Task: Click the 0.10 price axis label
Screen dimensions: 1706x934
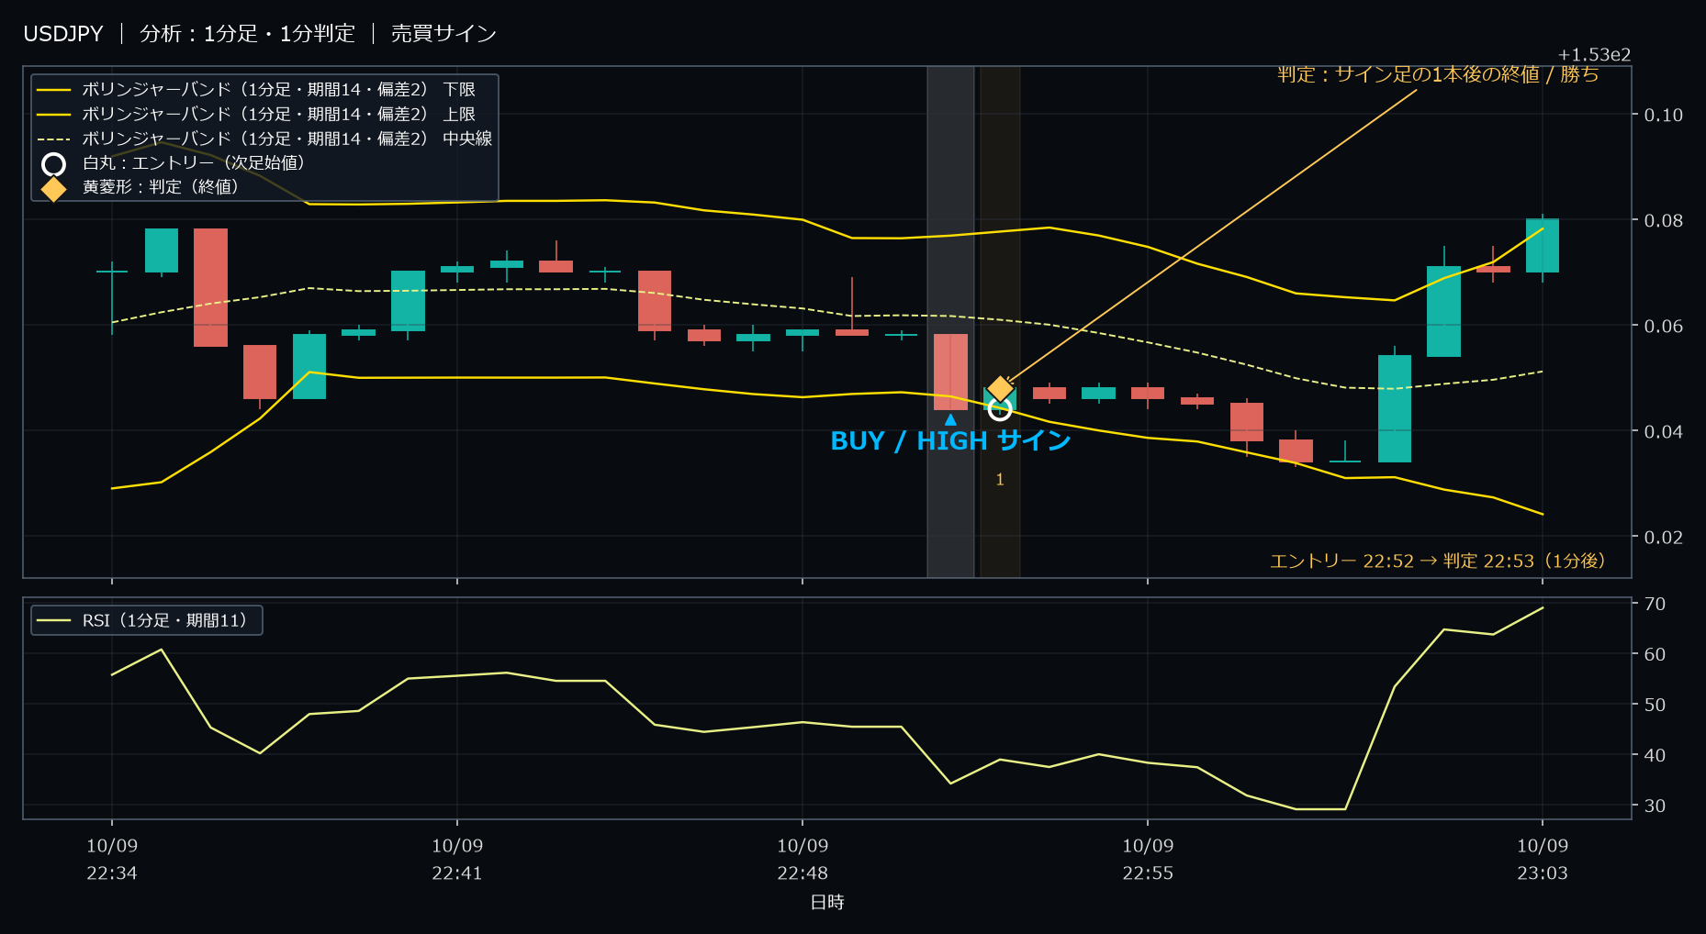Action: [x=1663, y=115]
